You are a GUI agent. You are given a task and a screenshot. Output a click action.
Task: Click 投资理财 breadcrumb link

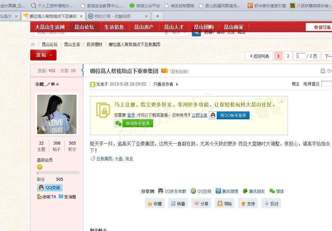point(95,44)
